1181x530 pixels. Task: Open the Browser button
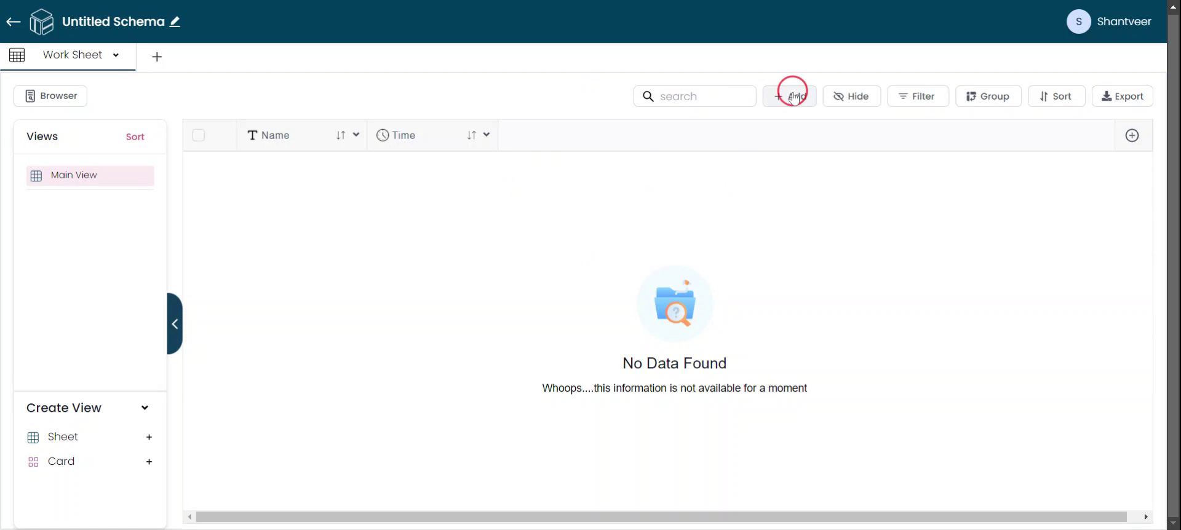pos(50,96)
